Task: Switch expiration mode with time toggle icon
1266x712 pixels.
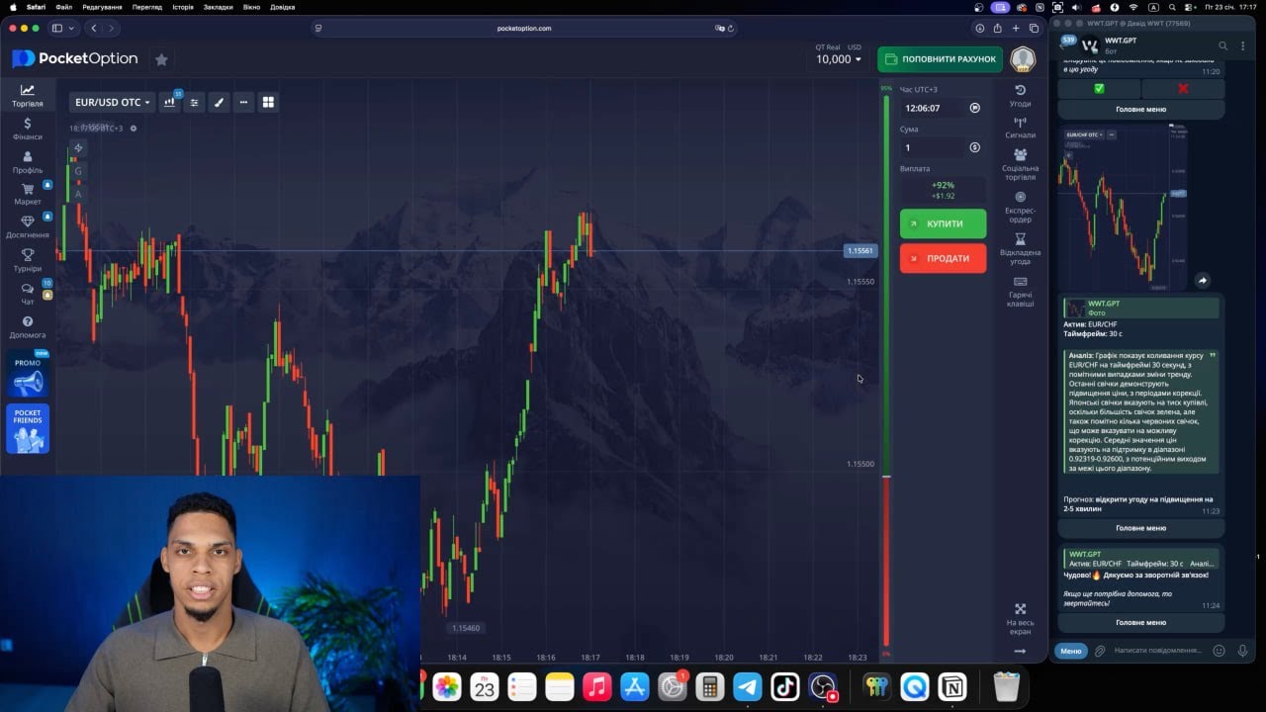Action: pyautogui.click(x=975, y=108)
